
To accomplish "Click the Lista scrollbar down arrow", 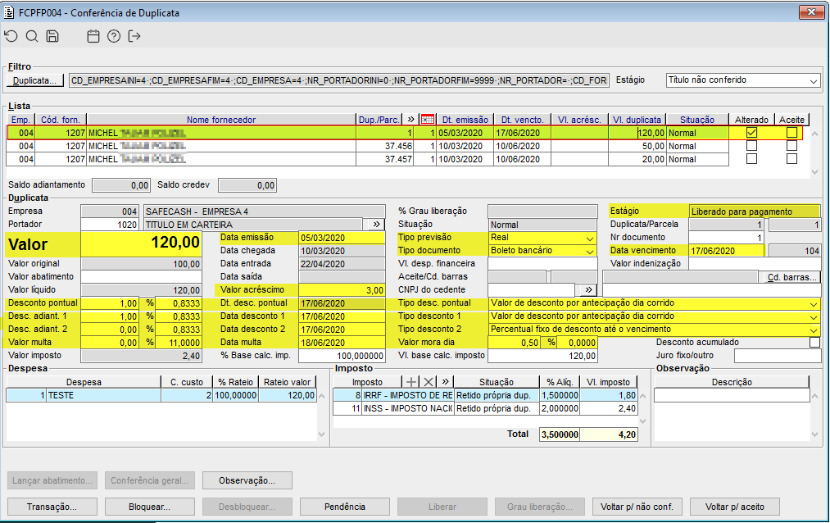I will tap(814, 172).
